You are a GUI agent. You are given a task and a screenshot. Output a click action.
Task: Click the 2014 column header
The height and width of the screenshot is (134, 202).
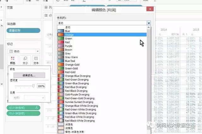[163, 30]
